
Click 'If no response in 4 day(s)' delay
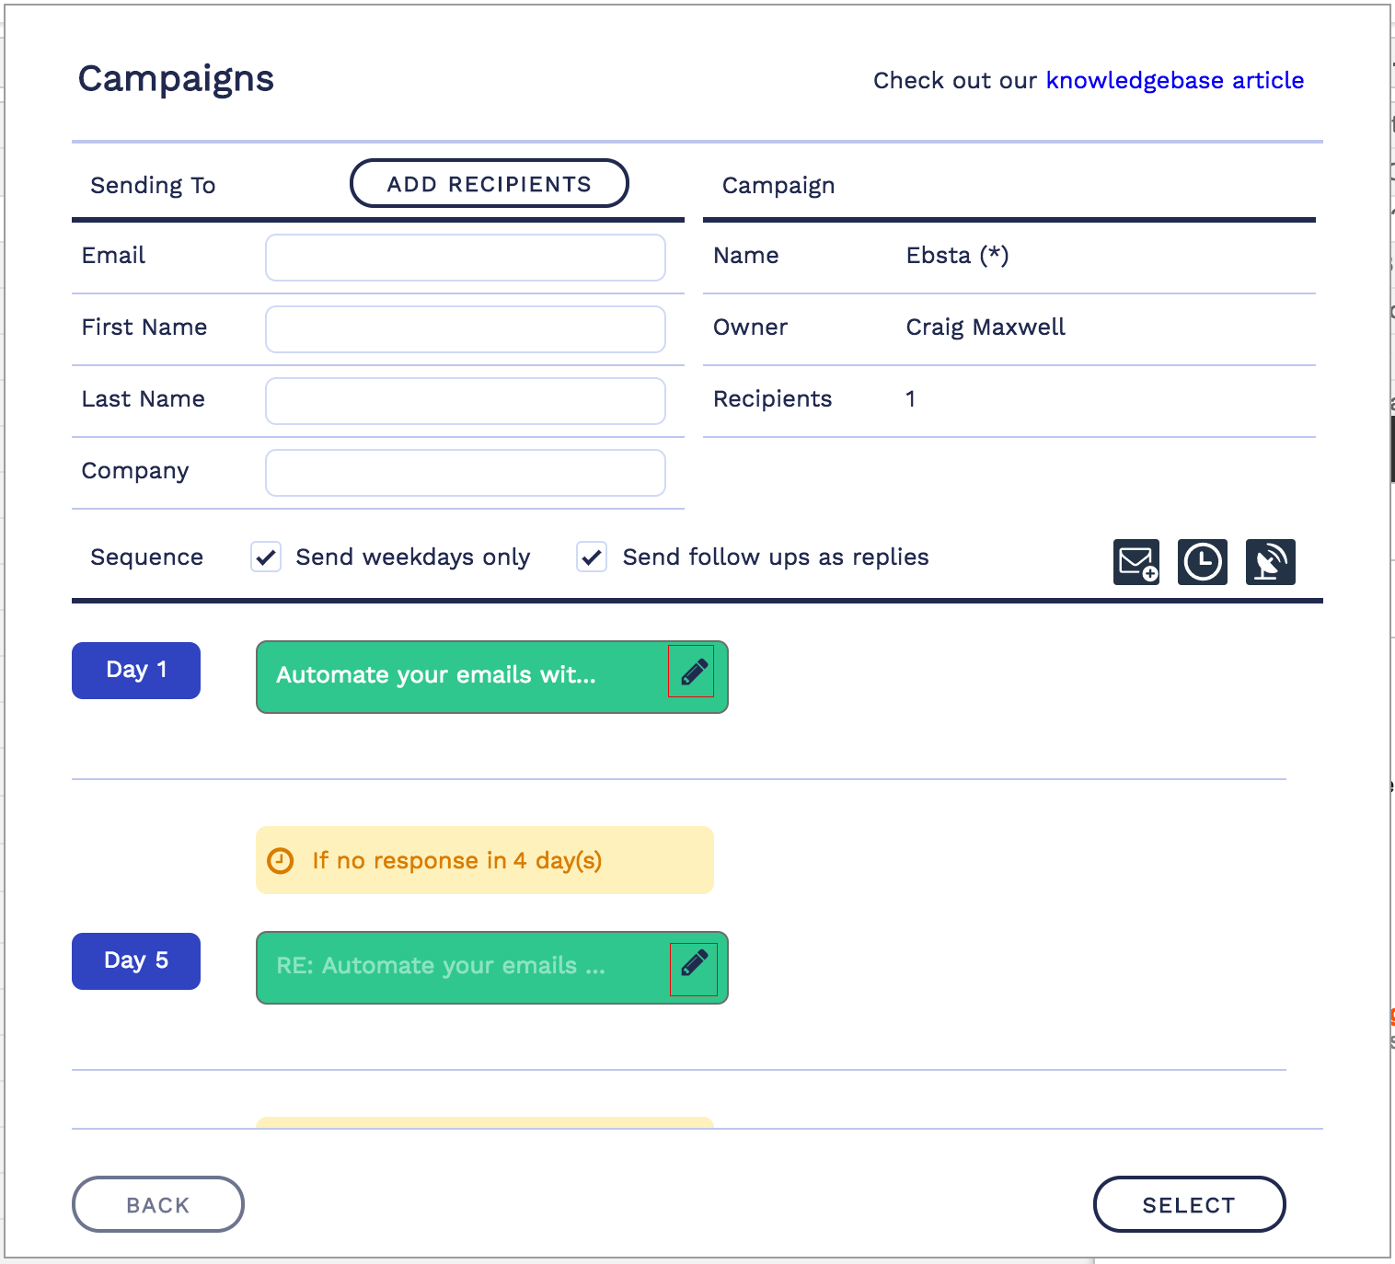coord(484,861)
